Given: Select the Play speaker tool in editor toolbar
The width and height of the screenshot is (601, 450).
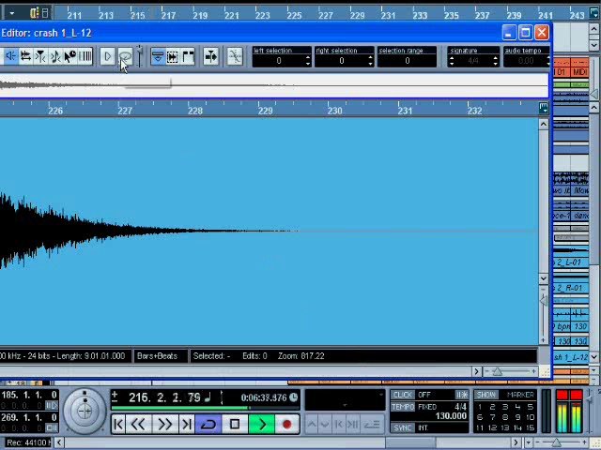Looking at the screenshot, I should (10, 56).
